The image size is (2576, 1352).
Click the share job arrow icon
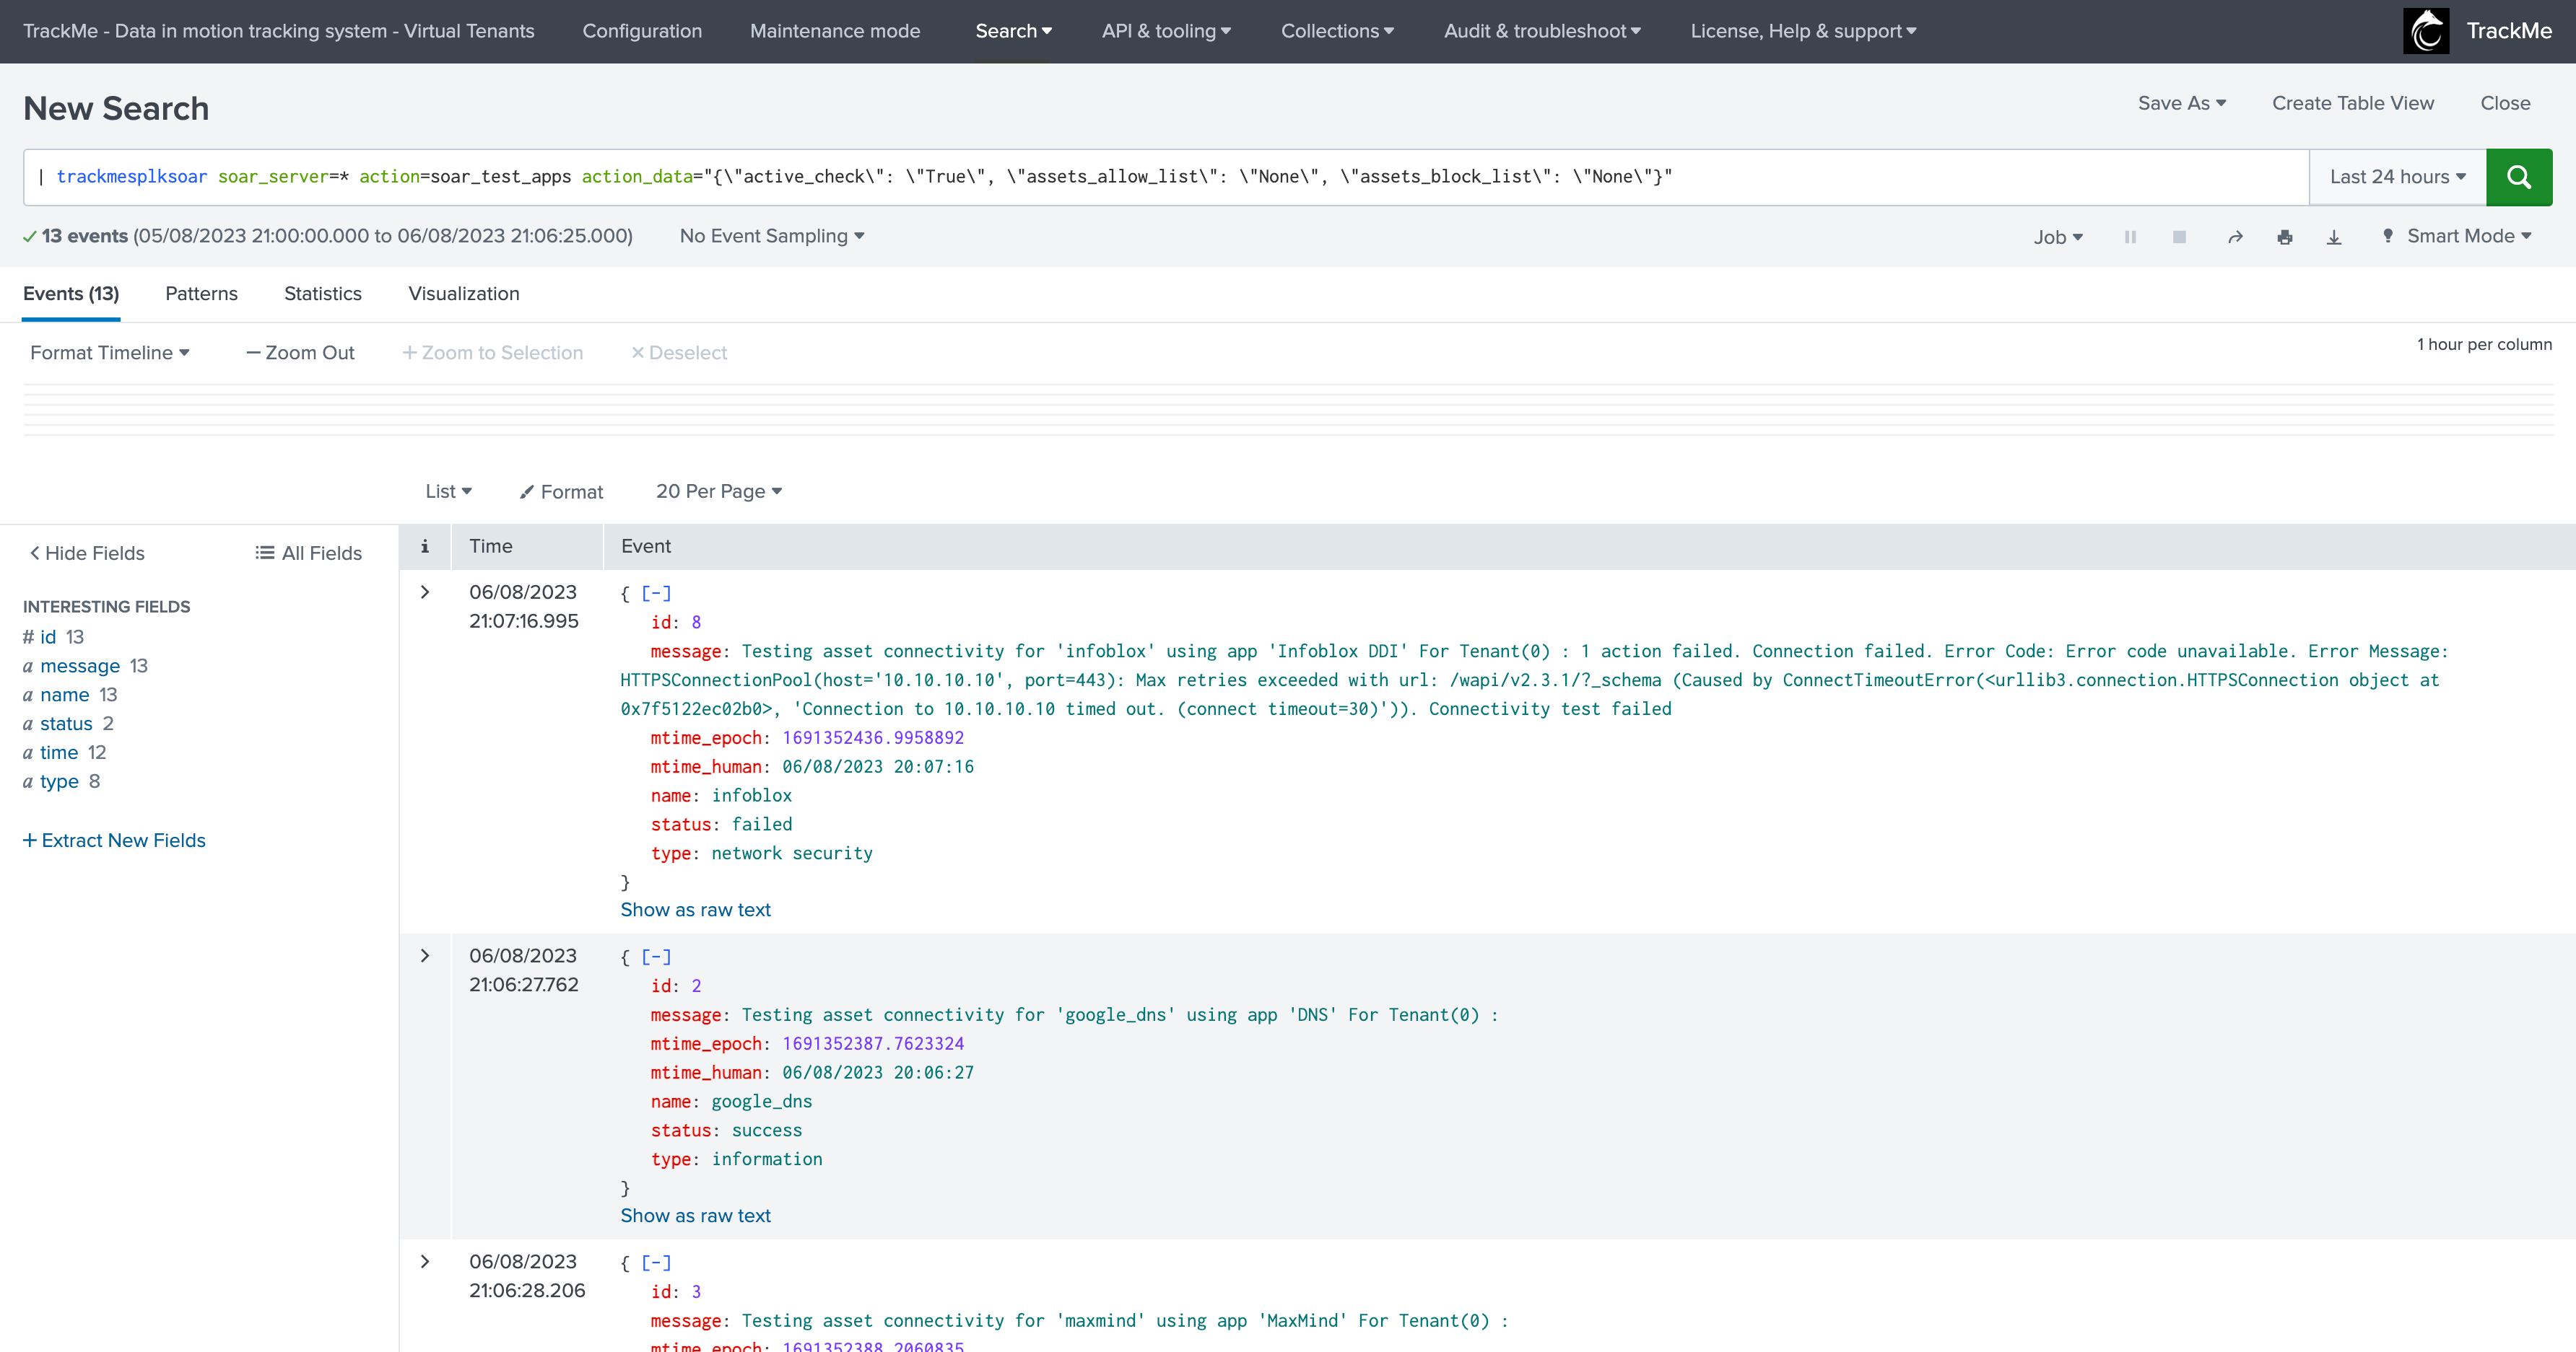pos(2235,237)
